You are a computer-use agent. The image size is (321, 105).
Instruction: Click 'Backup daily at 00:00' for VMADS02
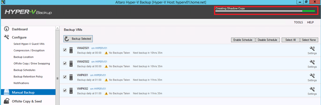tap(89, 66)
